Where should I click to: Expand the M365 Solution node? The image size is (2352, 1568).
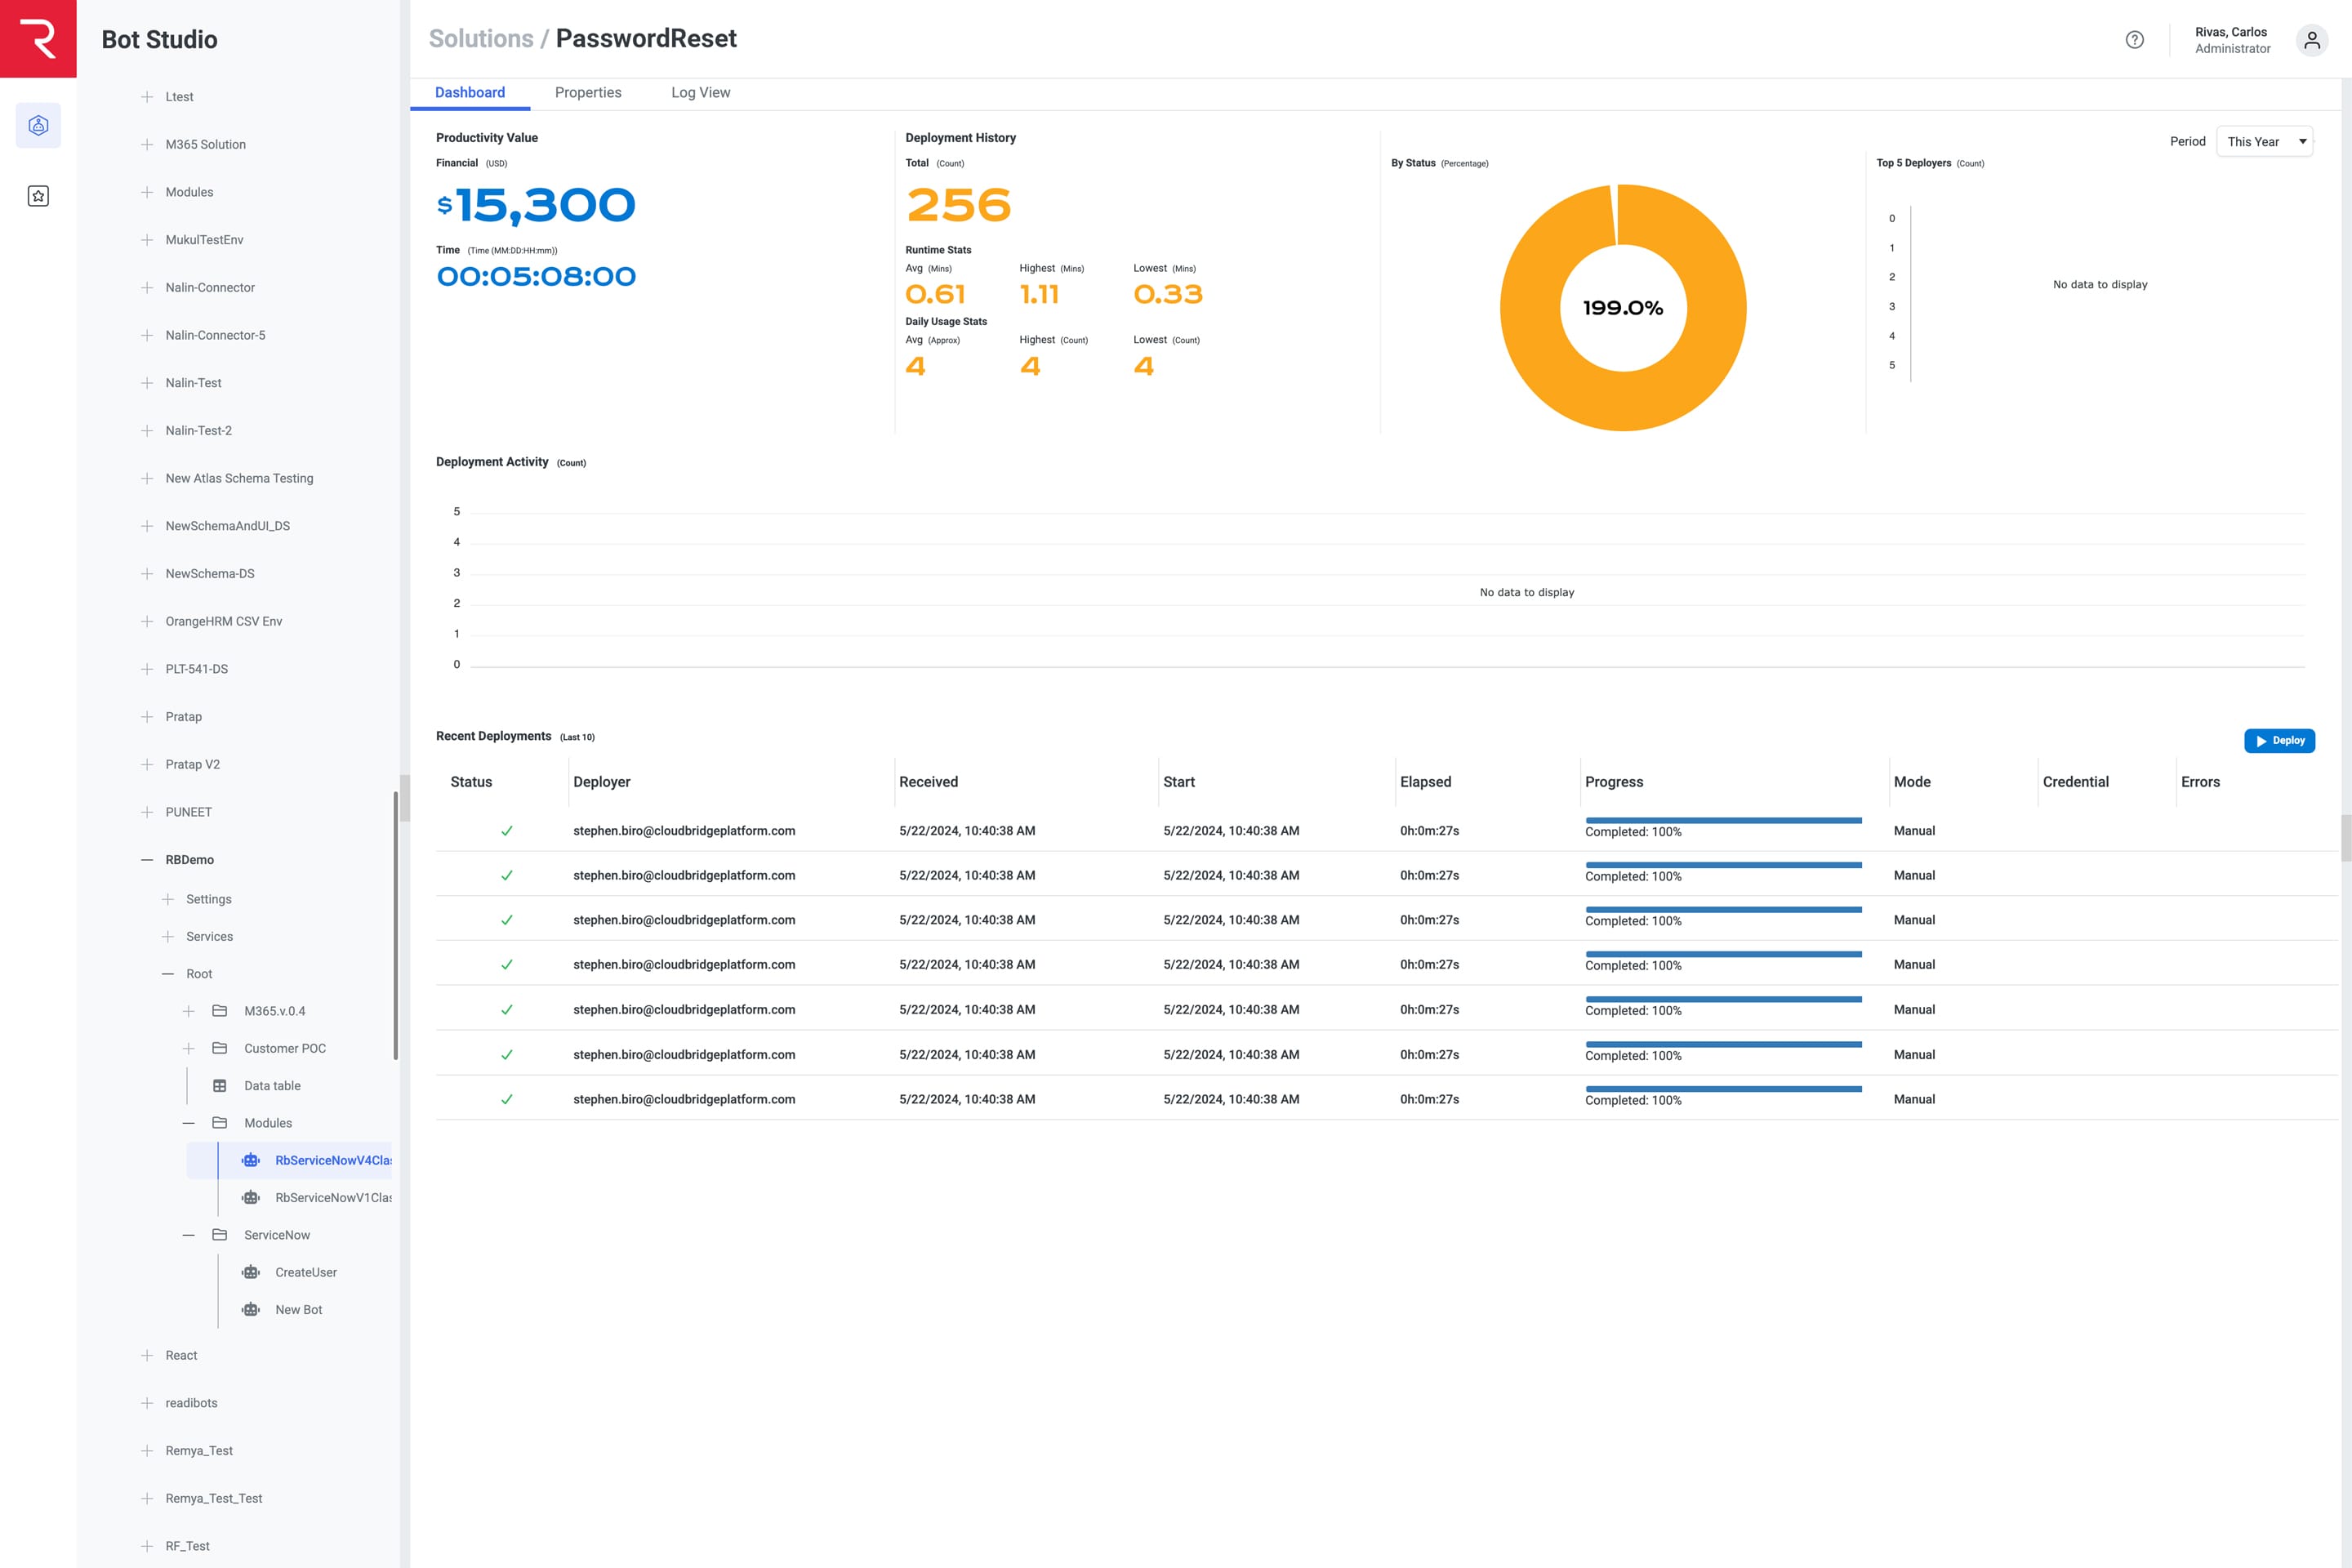[147, 144]
